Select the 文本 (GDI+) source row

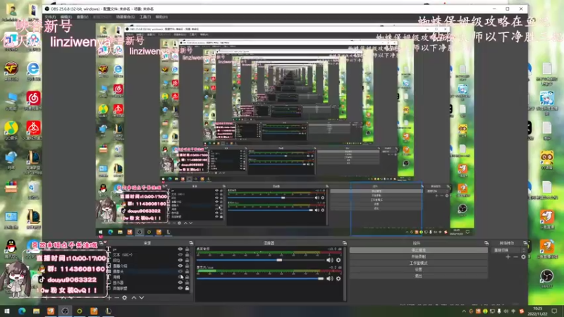click(148, 254)
